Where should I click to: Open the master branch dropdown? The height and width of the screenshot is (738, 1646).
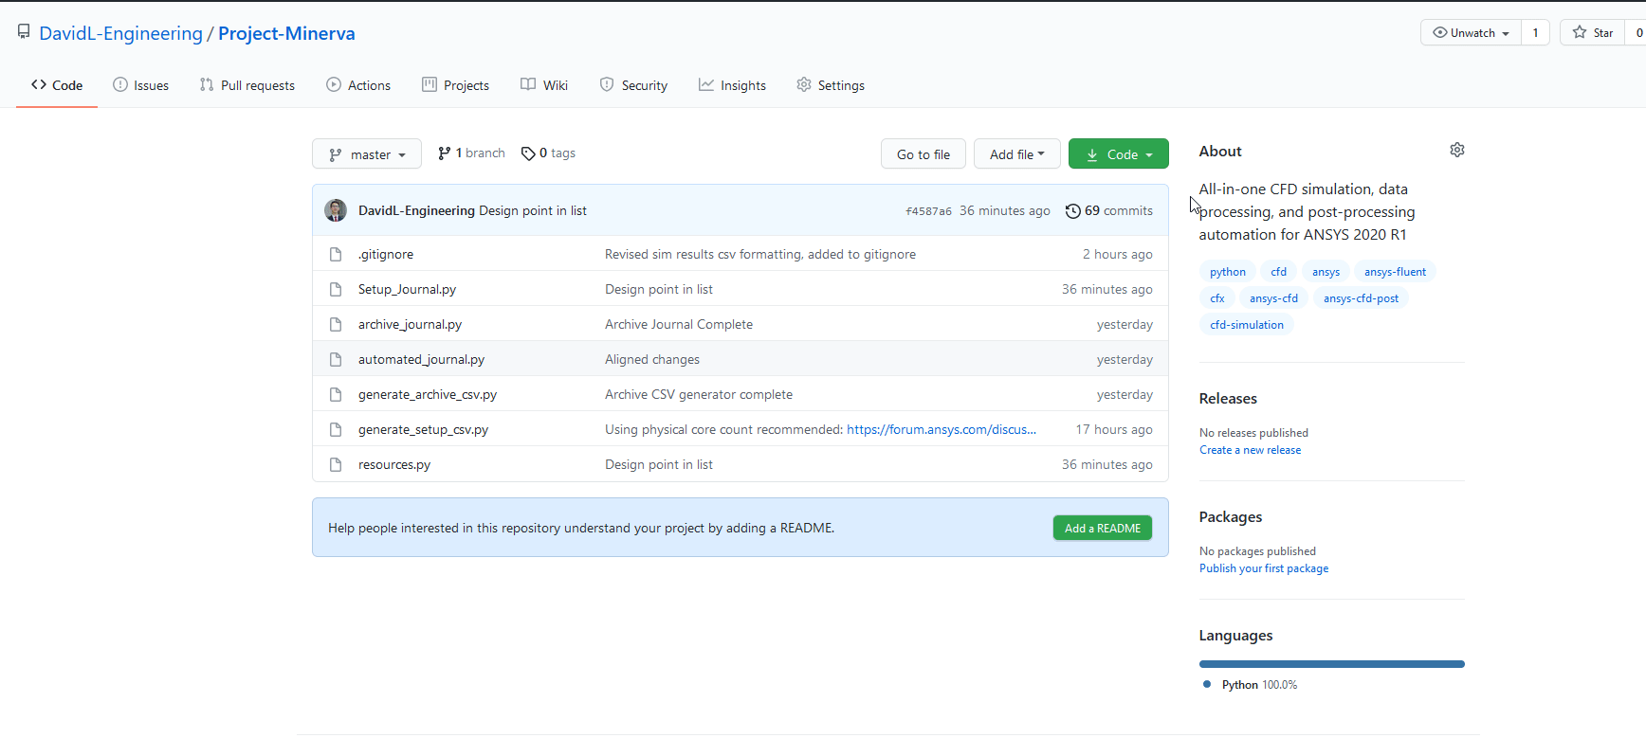[367, 153]
